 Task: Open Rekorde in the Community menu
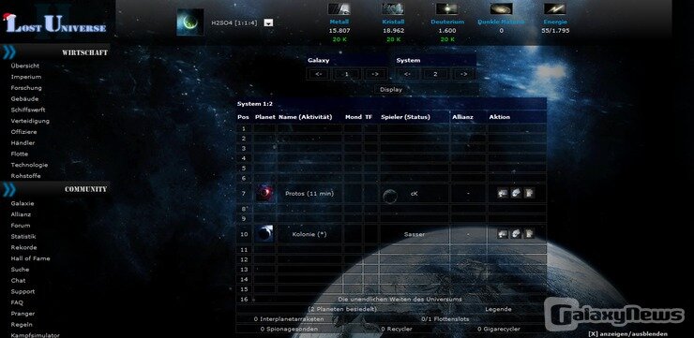(x=23, y=247)
